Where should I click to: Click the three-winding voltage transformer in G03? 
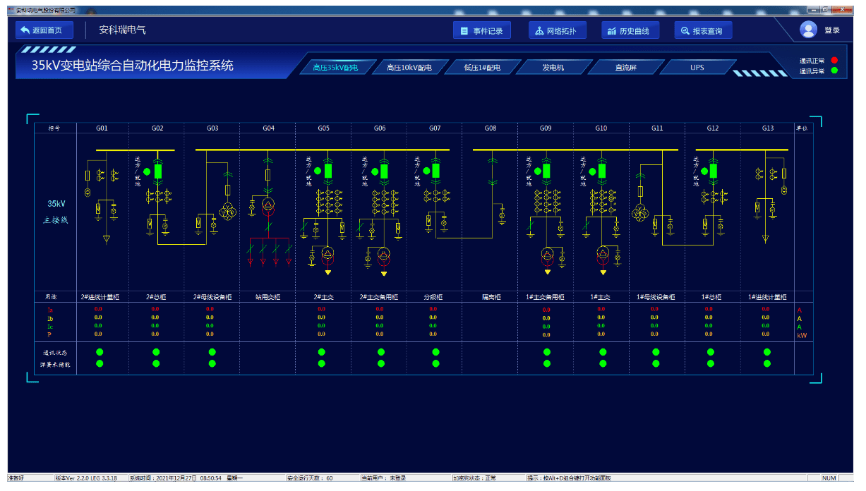coord(227,211)
